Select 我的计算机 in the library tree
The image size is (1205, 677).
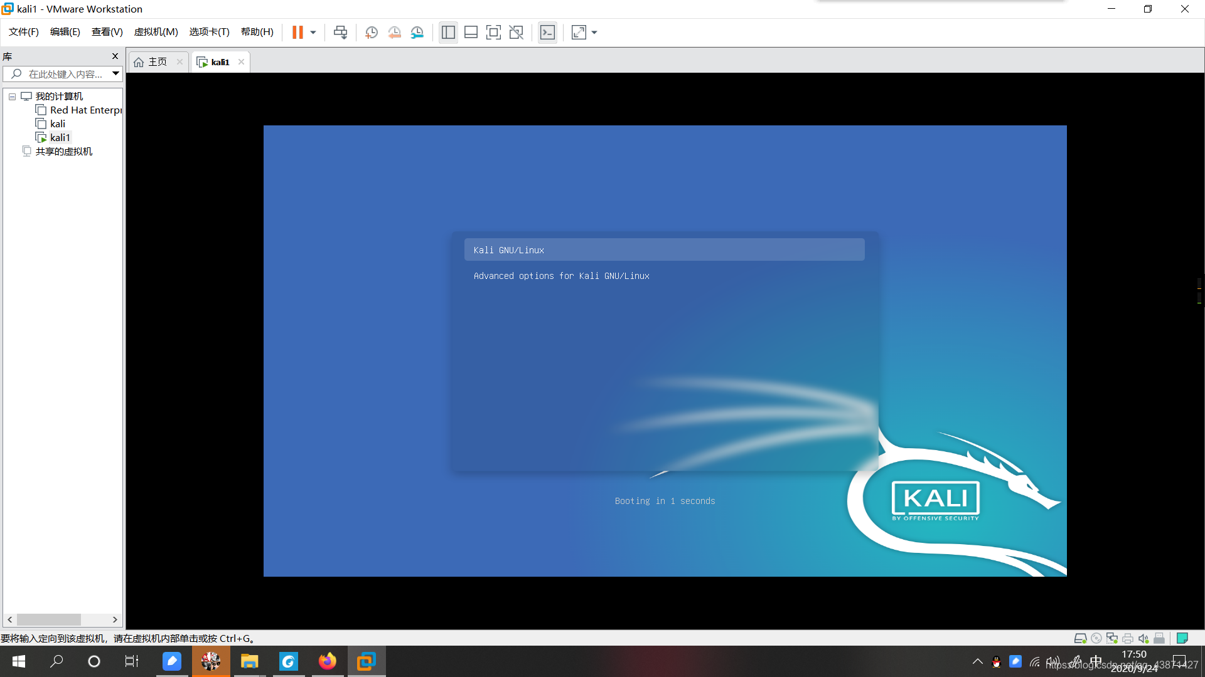[x=59, y=97]
